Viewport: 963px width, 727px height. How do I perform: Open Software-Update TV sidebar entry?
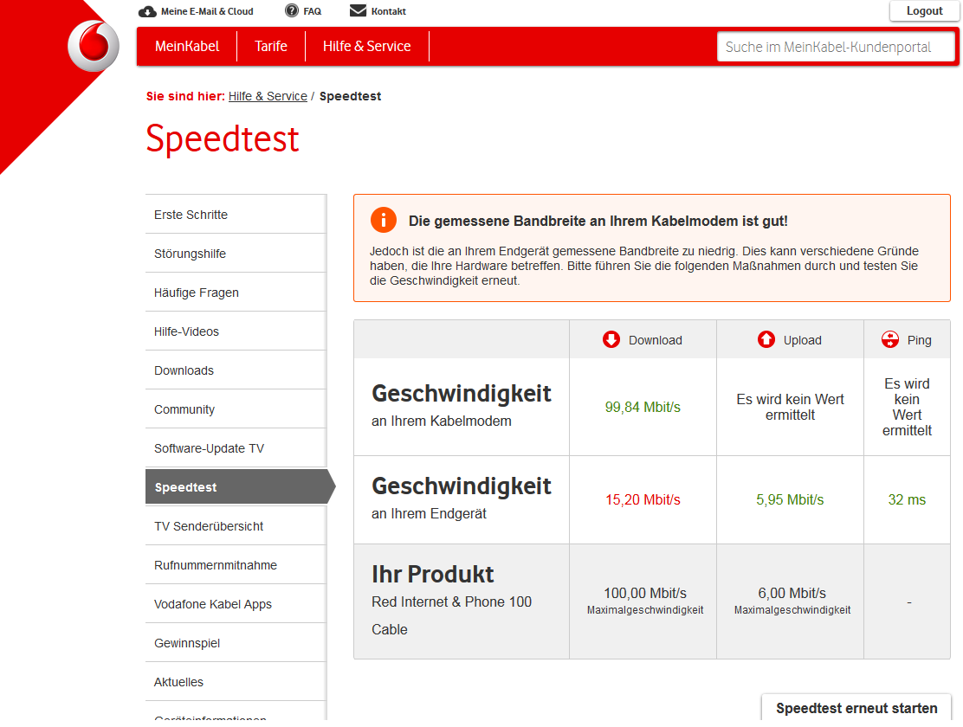236,448
